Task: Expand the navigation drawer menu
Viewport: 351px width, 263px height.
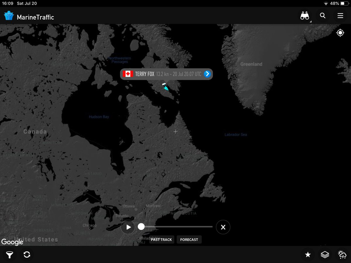Action: pos(340,16)
